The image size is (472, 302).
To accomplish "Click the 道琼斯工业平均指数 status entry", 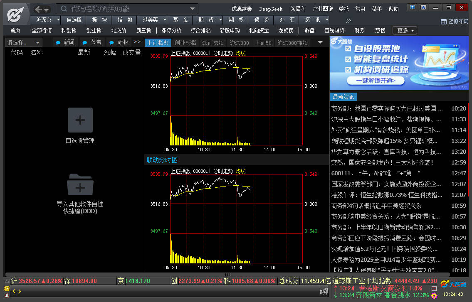I will pos(384,281).
